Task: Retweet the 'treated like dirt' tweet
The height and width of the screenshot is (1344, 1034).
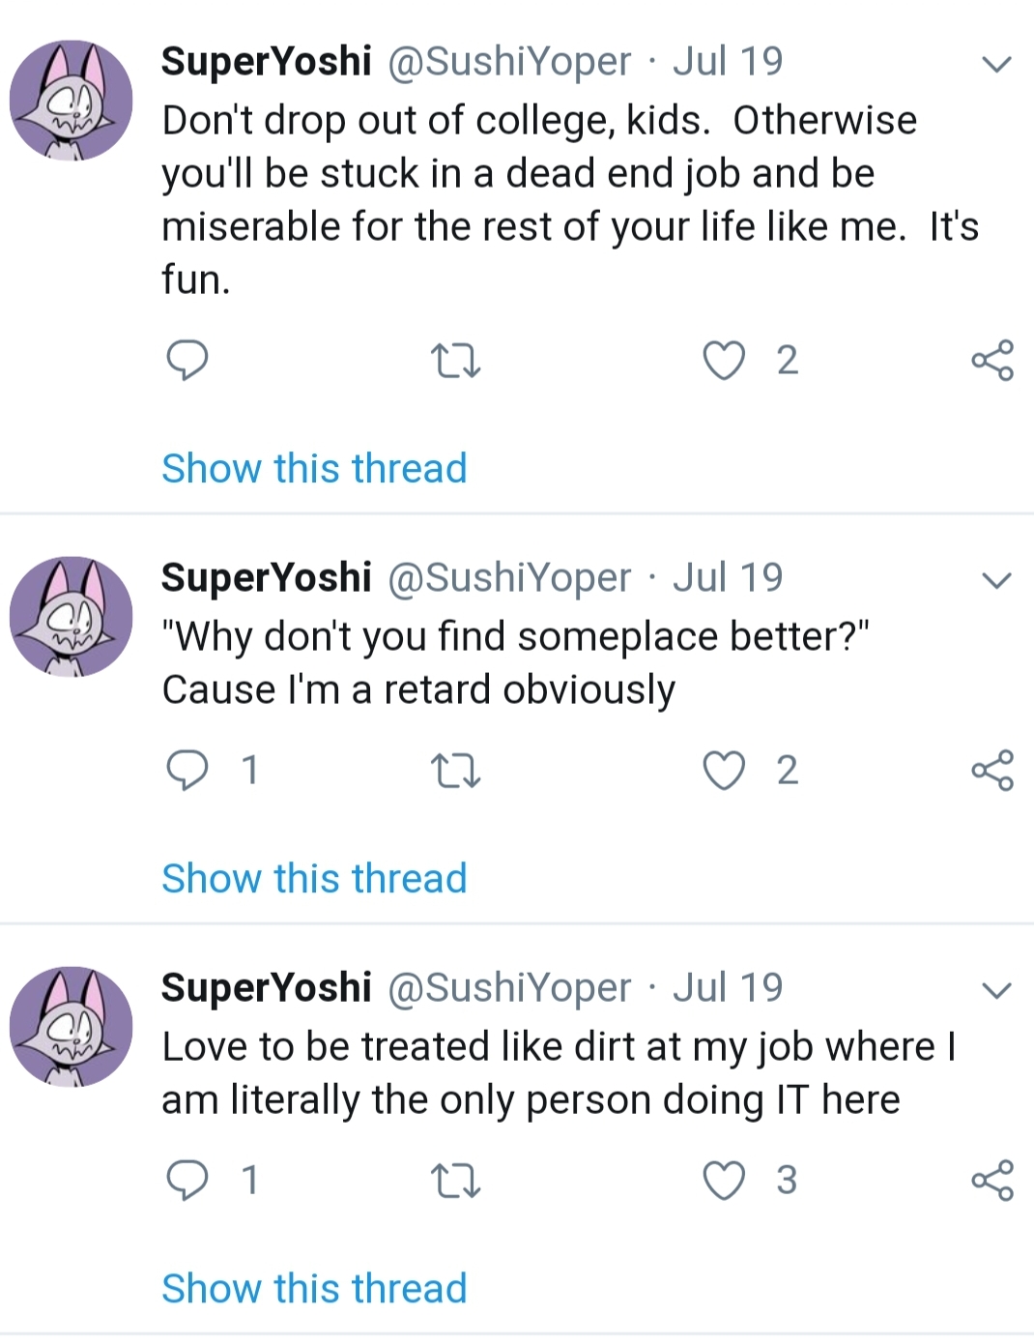Action: pyautogui.click(x=454, y=1181)
